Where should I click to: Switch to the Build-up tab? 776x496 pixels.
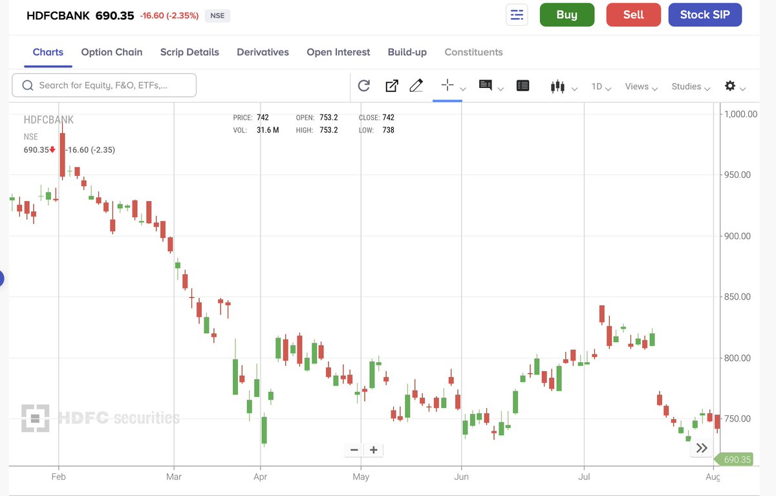point(407,52)
